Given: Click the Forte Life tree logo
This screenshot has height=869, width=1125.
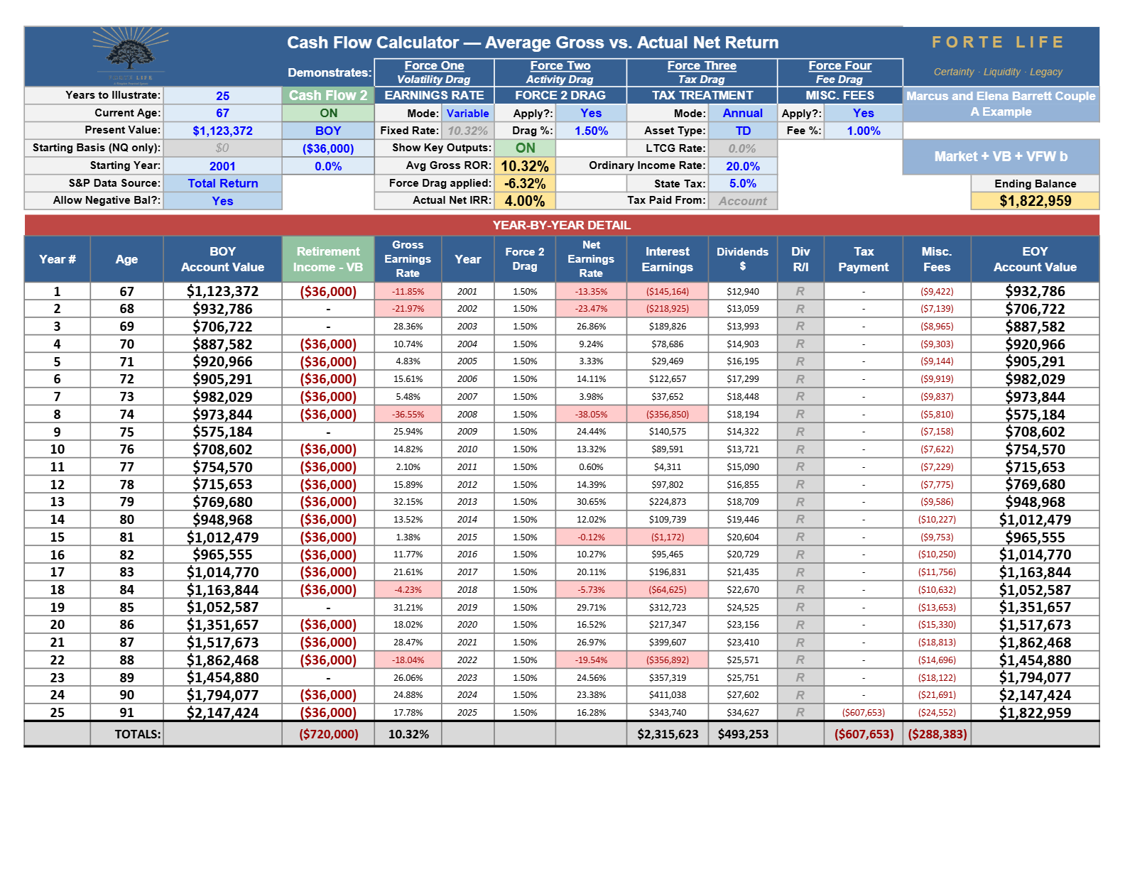Looking at the screenshot, I should coord(130,55).
